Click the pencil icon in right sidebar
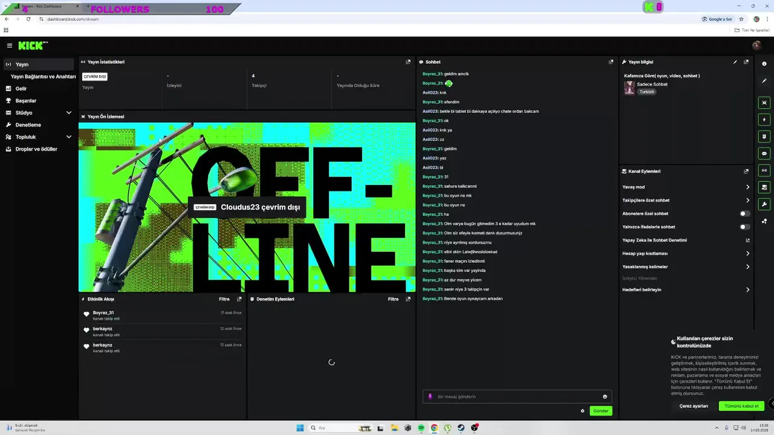Viewport: 774px width, 435px height. (764, 81)
